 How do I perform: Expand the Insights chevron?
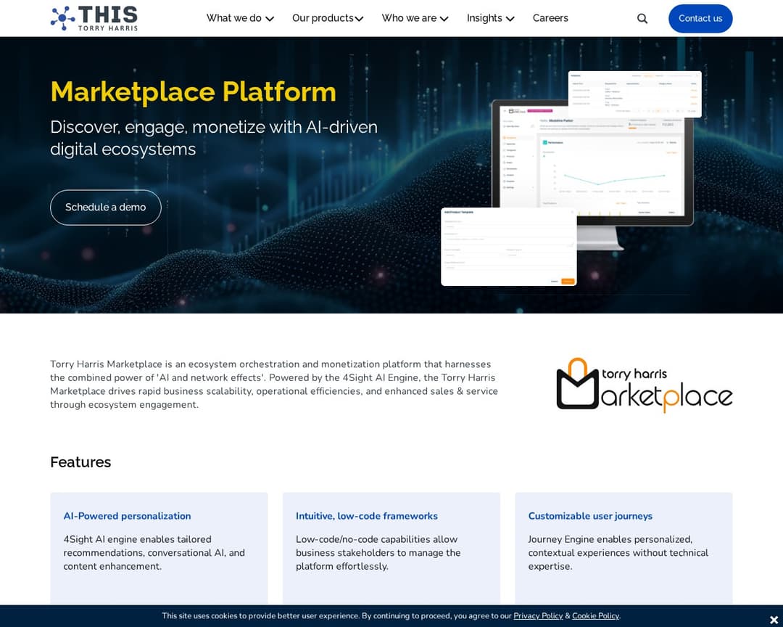tap(510, 19)
